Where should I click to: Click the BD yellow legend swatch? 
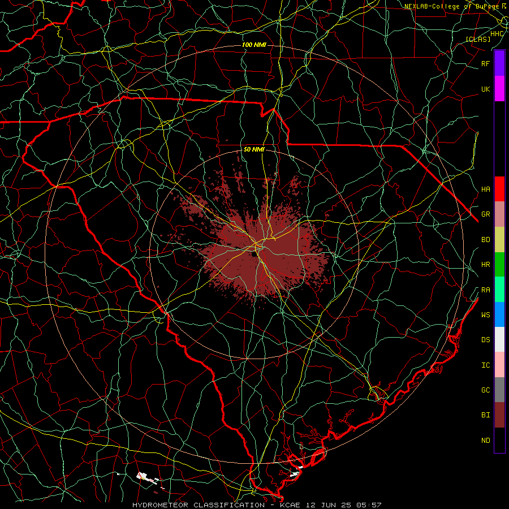[x=499, y=240]
